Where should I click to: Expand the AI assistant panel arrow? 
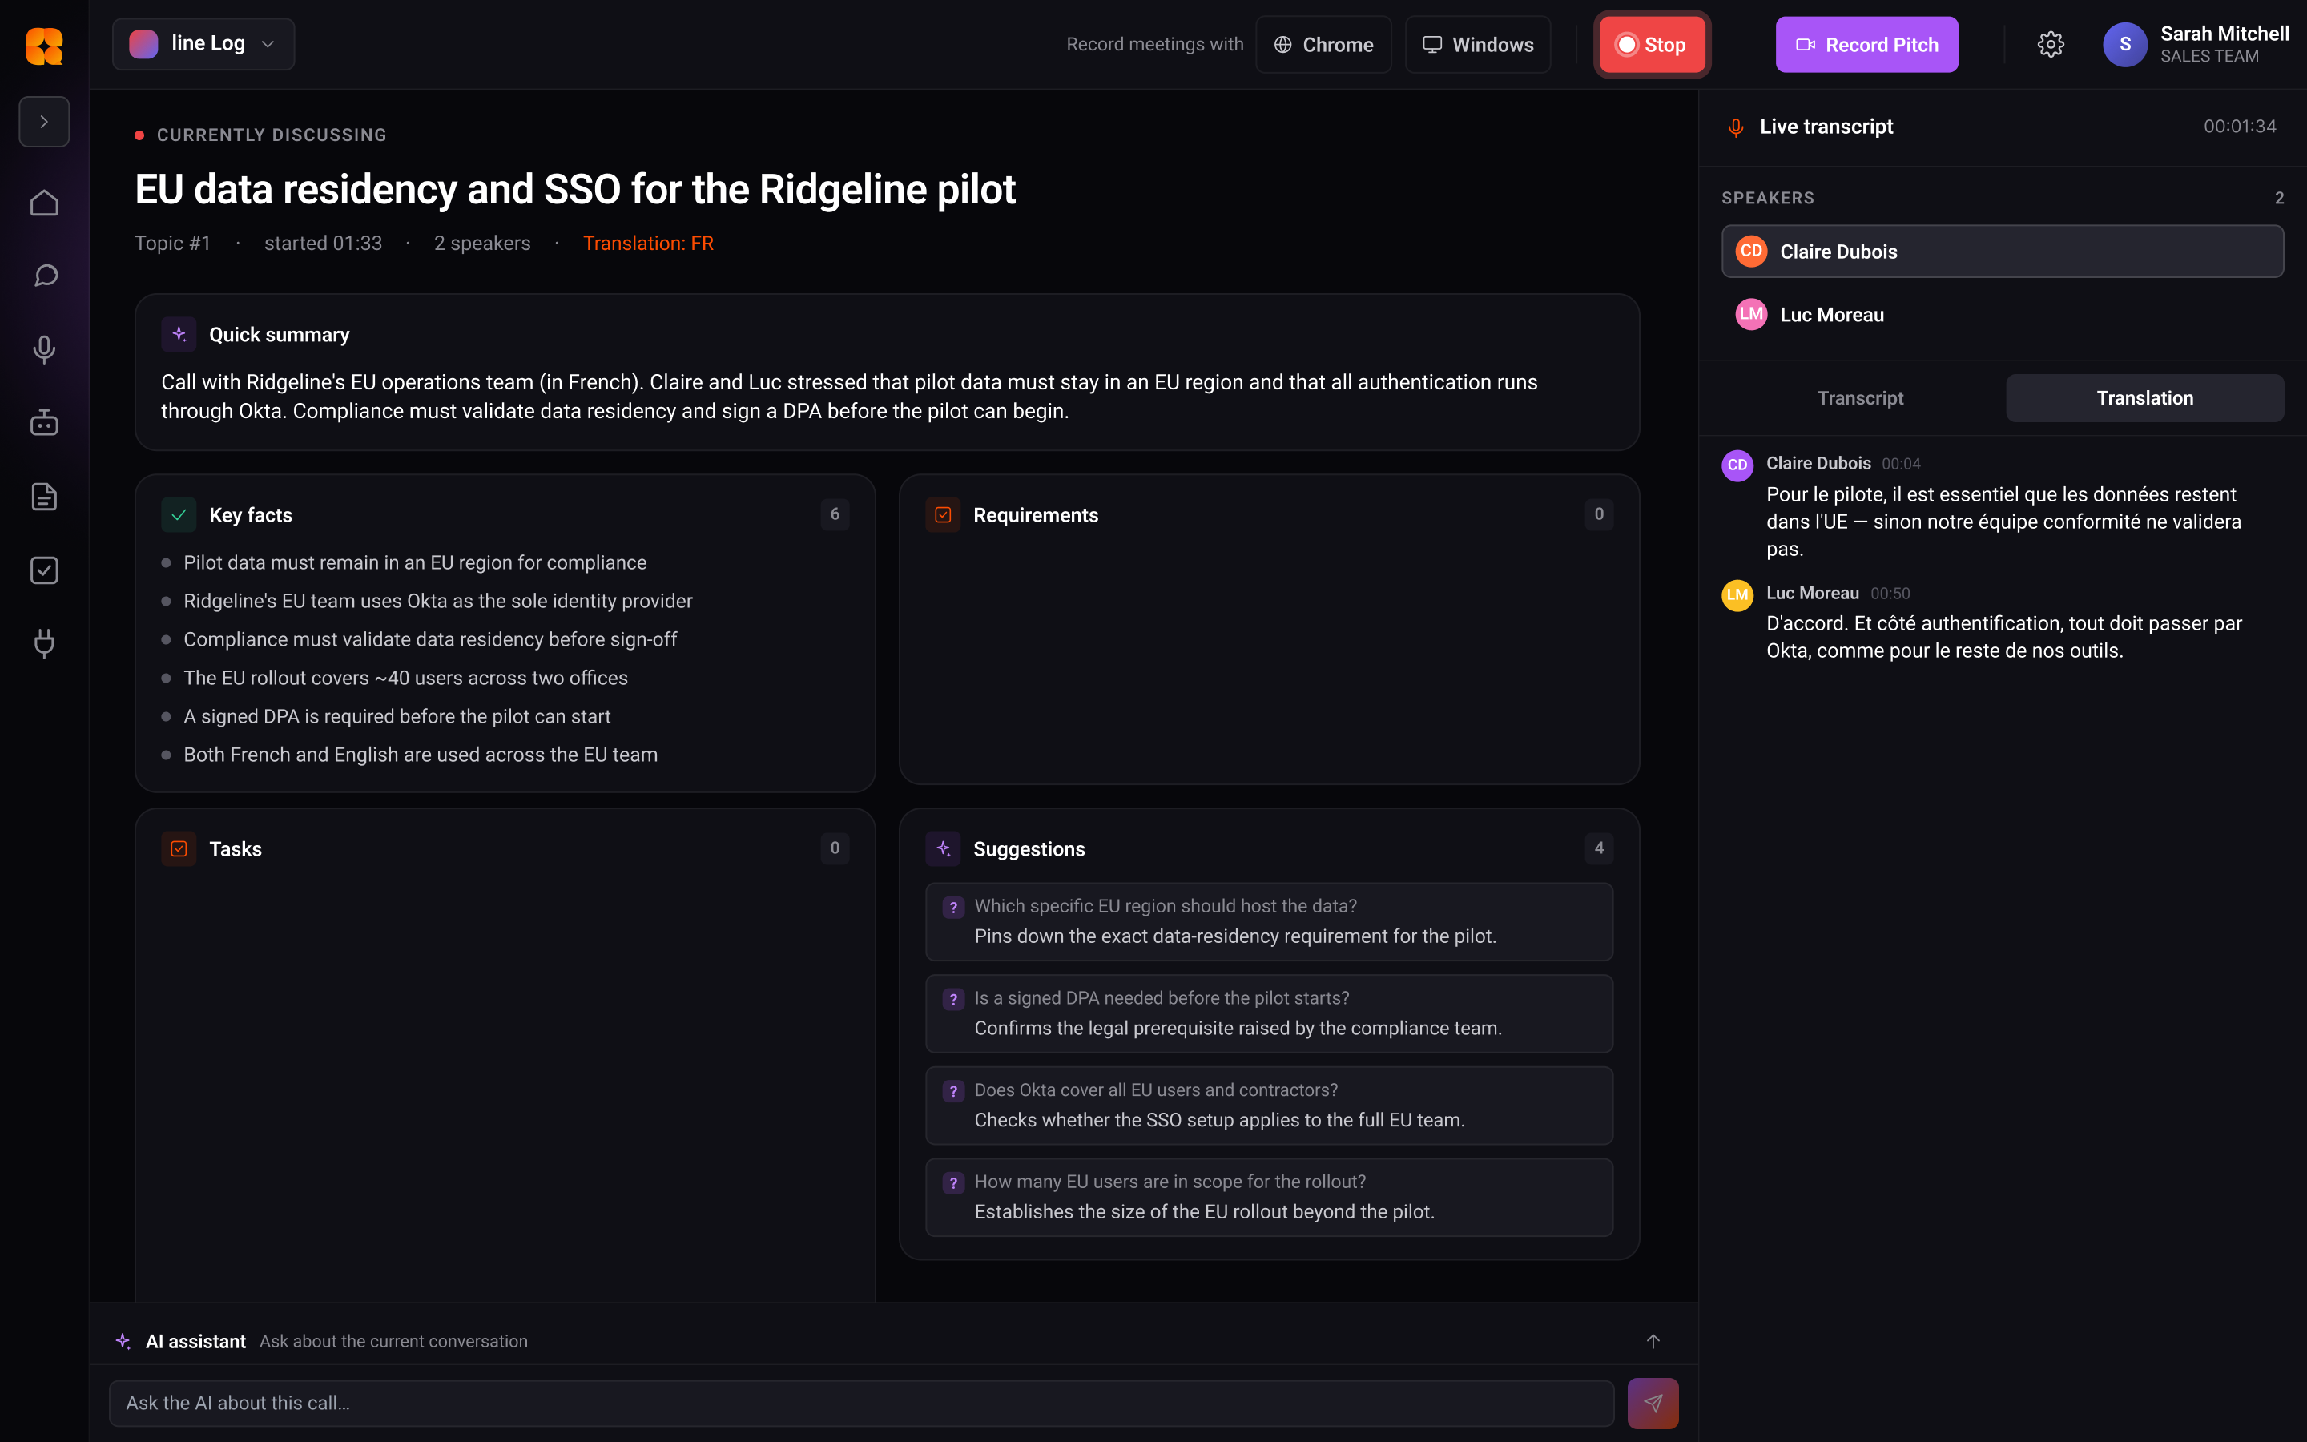tap(1652, 1341)
